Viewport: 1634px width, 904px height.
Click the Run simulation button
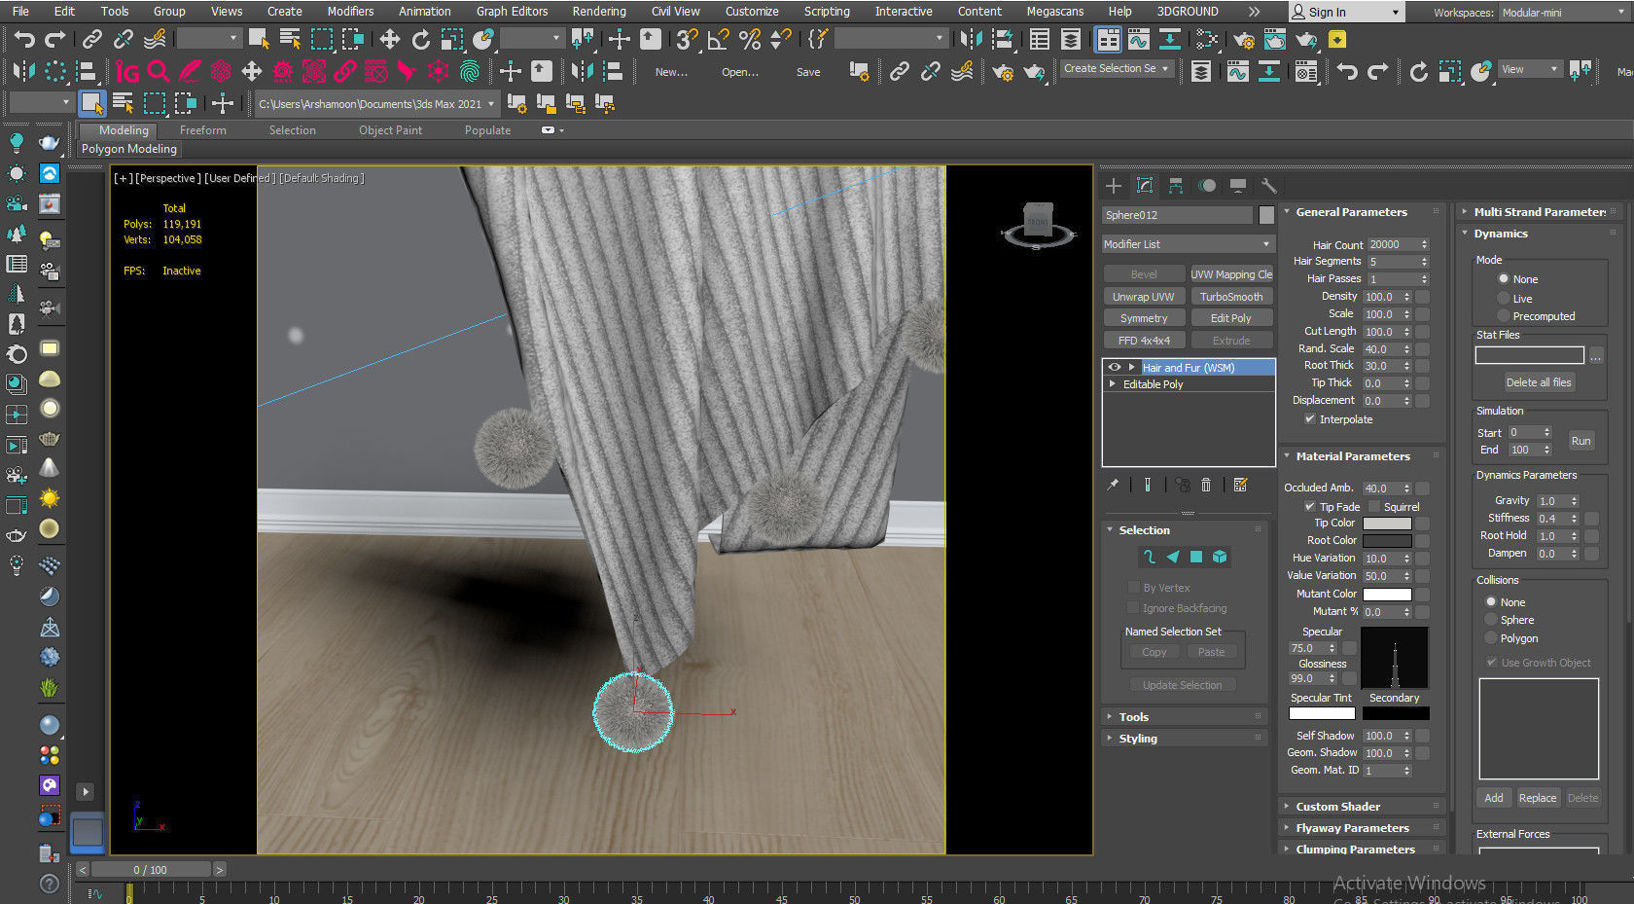1581,441
